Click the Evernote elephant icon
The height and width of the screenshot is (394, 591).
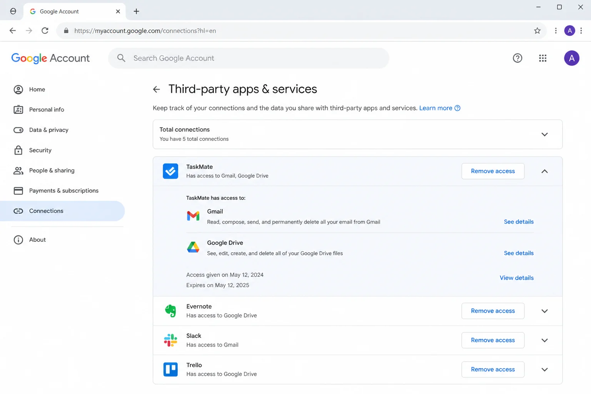pos(170,311)
